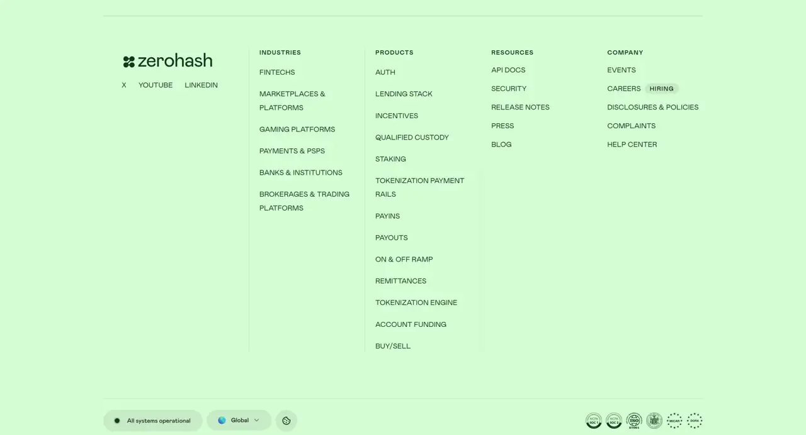Open the LinkedIn link
Image resolution: width=806 pixels, height=435 pixels.
[201, 85]
